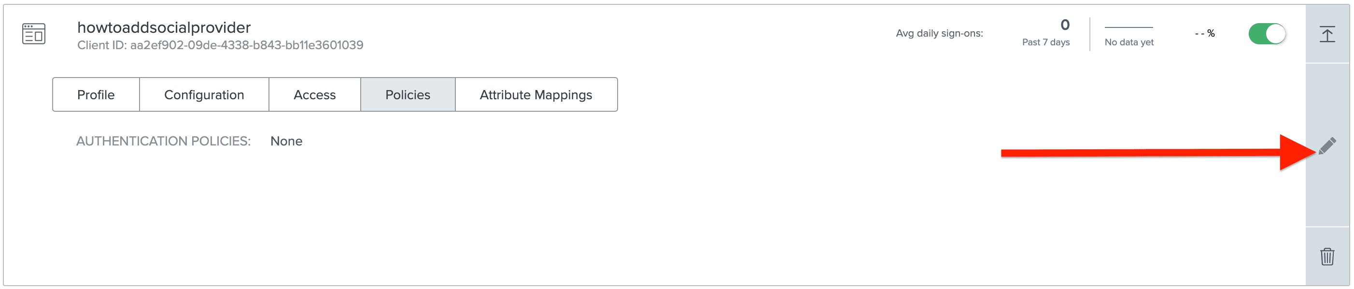Screen dimensions: 1354x289
Task: Click the percentage change indicator
Action: point(1204,34)
